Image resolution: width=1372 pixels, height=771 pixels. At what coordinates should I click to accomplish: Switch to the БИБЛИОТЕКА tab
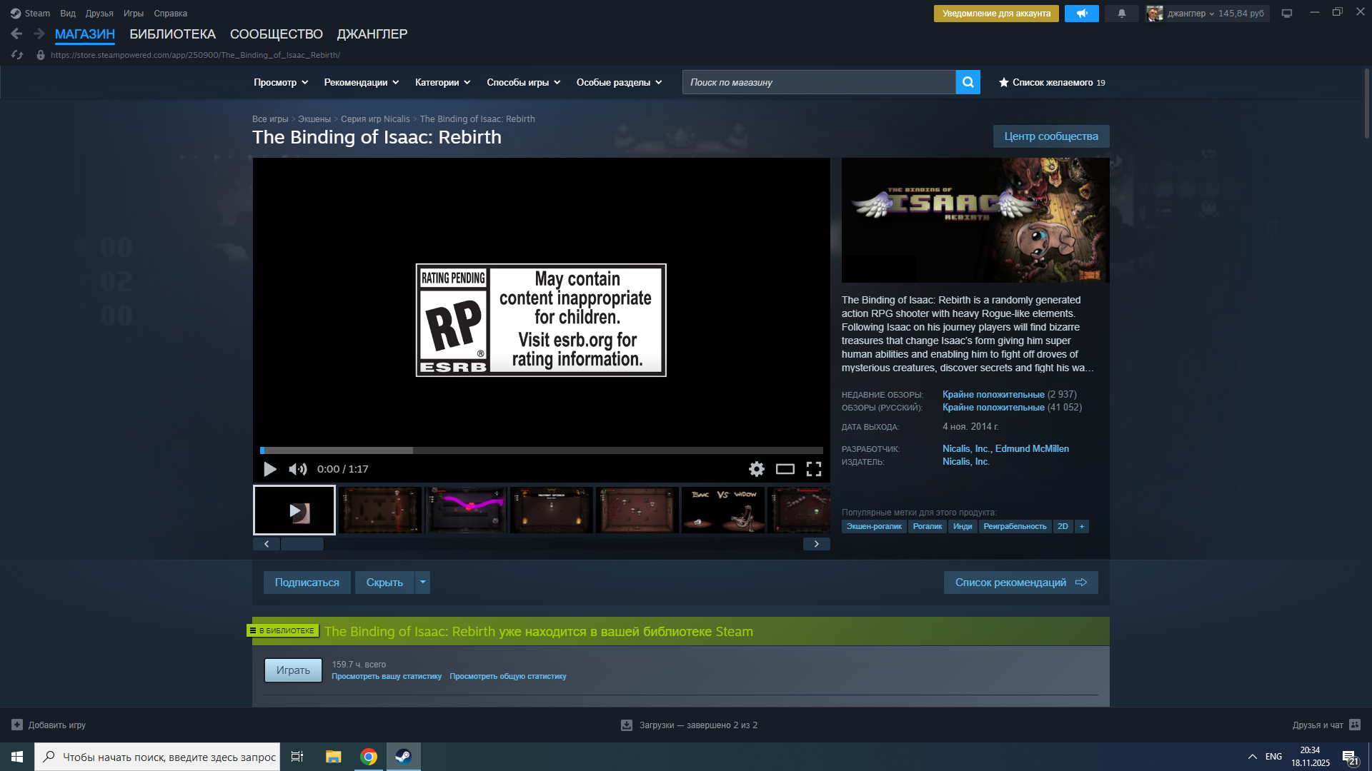click(172, 34)
